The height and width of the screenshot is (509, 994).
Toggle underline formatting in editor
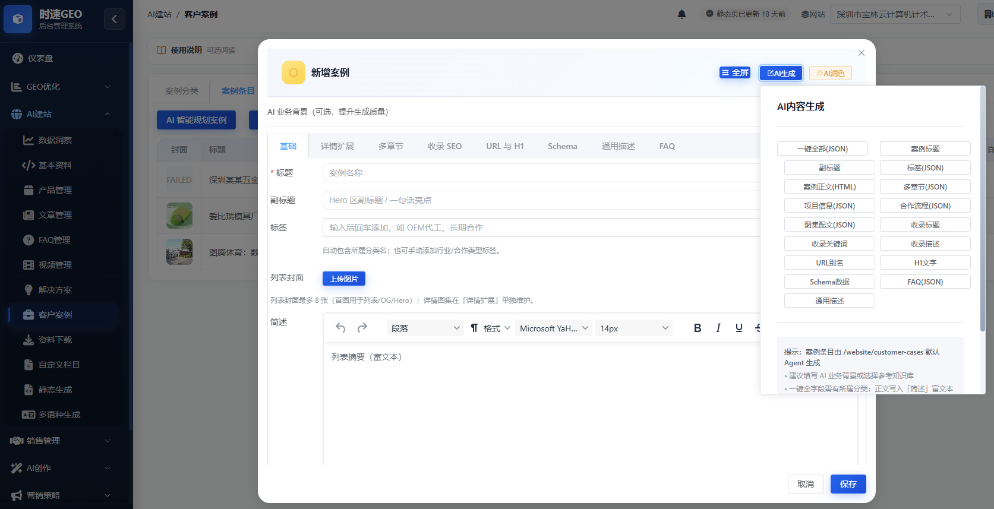click(739, 328)
